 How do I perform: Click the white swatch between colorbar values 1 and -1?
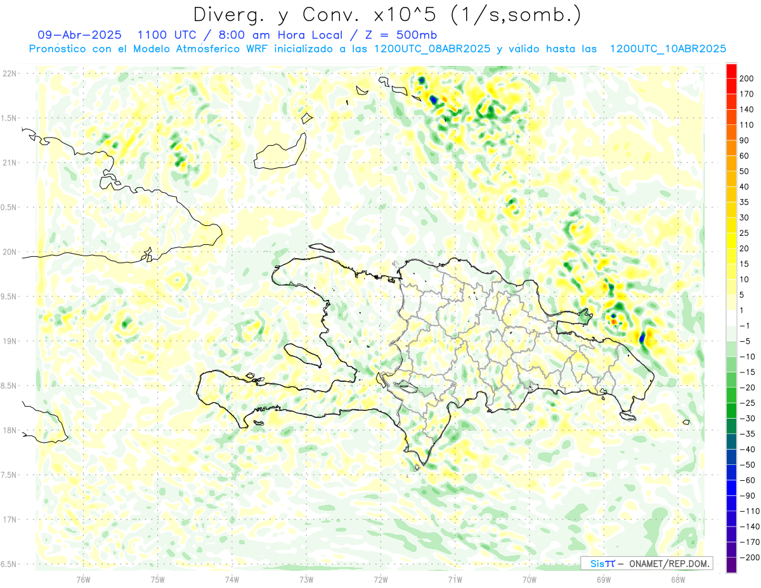[731, 318]
